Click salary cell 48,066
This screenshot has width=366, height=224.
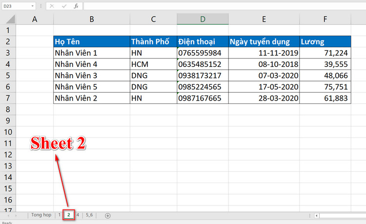(x=325, y=76)
